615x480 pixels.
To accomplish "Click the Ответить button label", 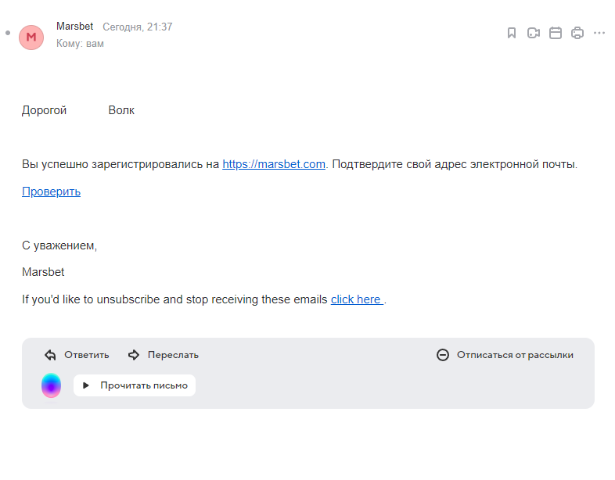I will pyautogui.click(x=87, y=355).
